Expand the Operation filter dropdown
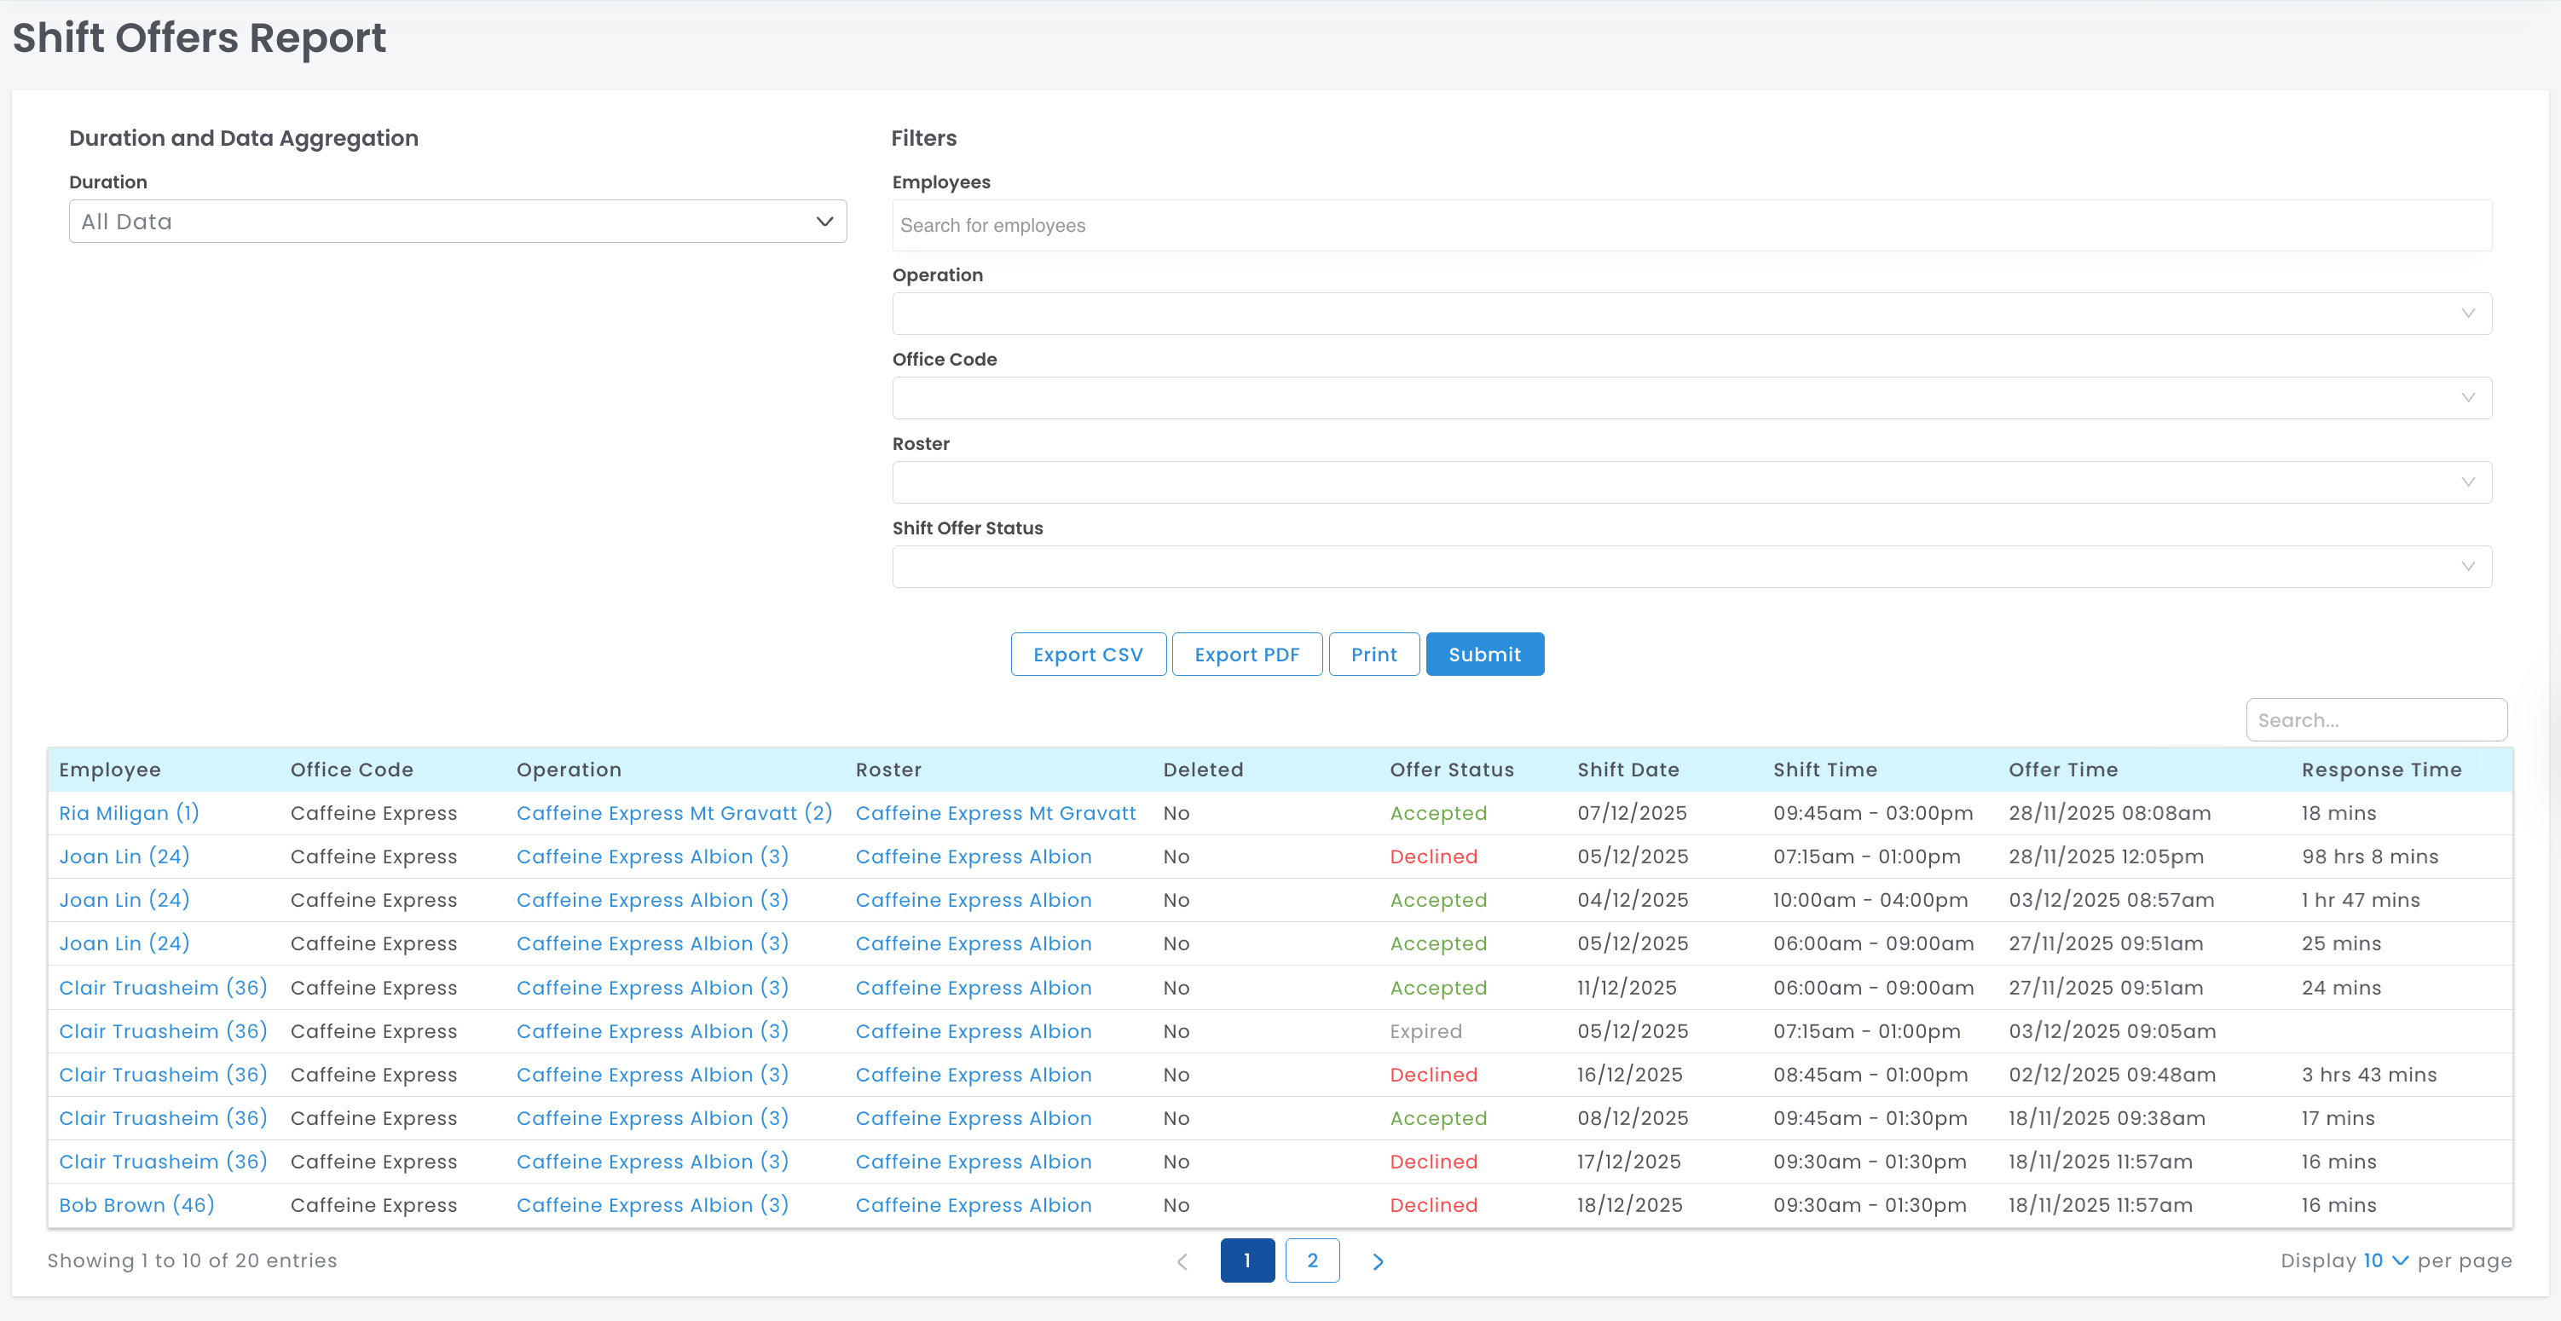Image resolution: width=2561 pixels, height=1321 pixels. coord(1691,313)
